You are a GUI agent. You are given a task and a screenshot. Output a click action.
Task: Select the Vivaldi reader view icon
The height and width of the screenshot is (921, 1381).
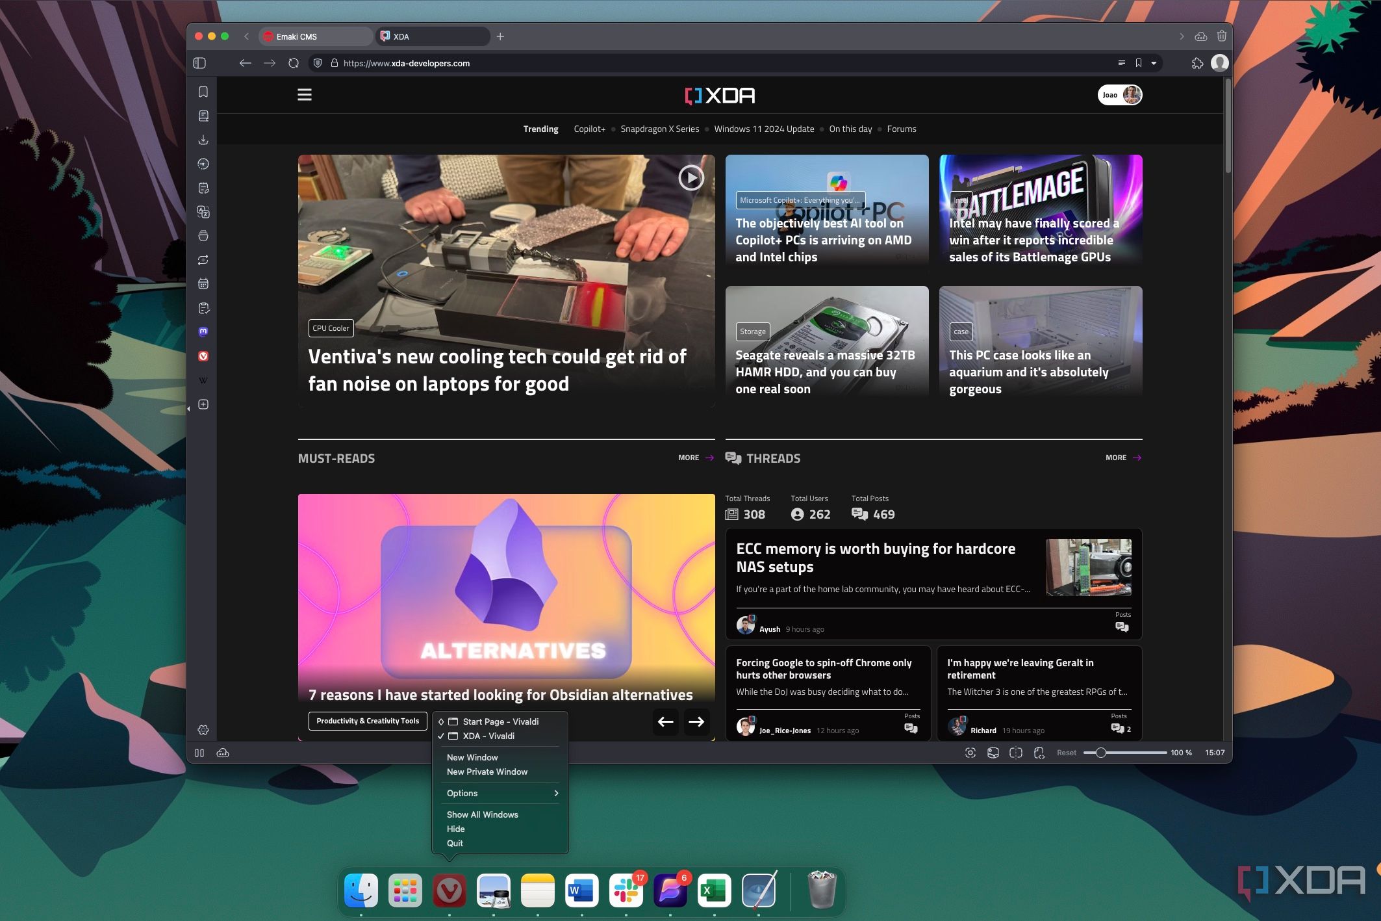coord(1121,62)
